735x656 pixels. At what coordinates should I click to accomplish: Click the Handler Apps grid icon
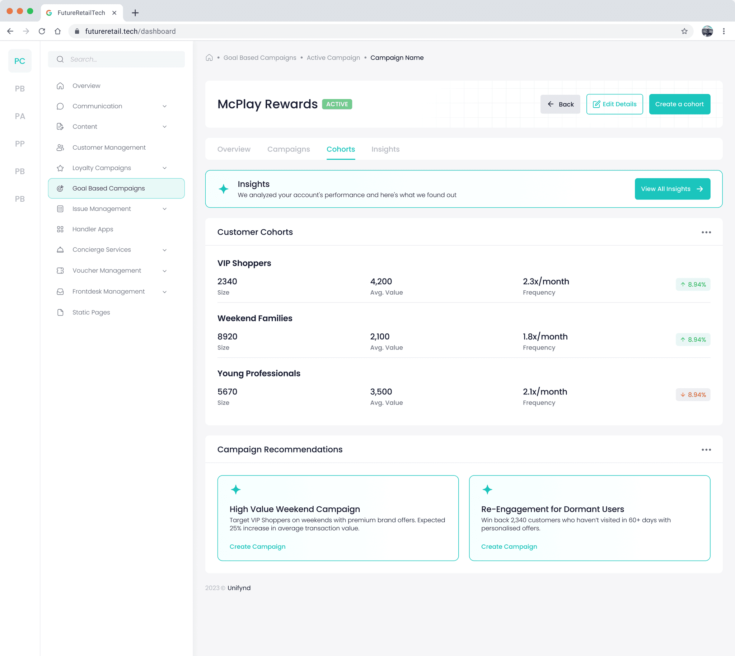tap(60, 229)
